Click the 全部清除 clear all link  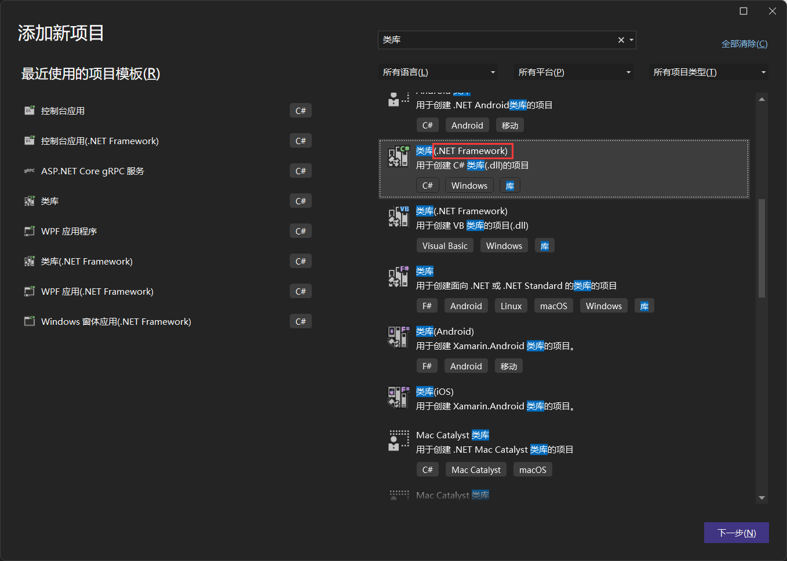744,44
